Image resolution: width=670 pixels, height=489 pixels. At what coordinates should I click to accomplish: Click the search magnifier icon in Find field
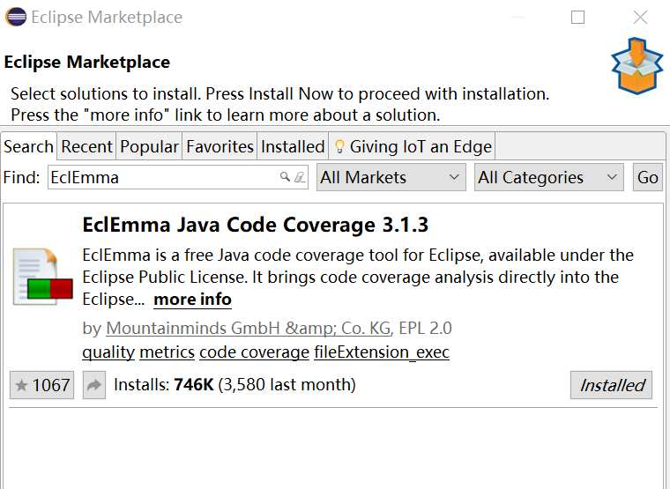[x=285, y=177]
